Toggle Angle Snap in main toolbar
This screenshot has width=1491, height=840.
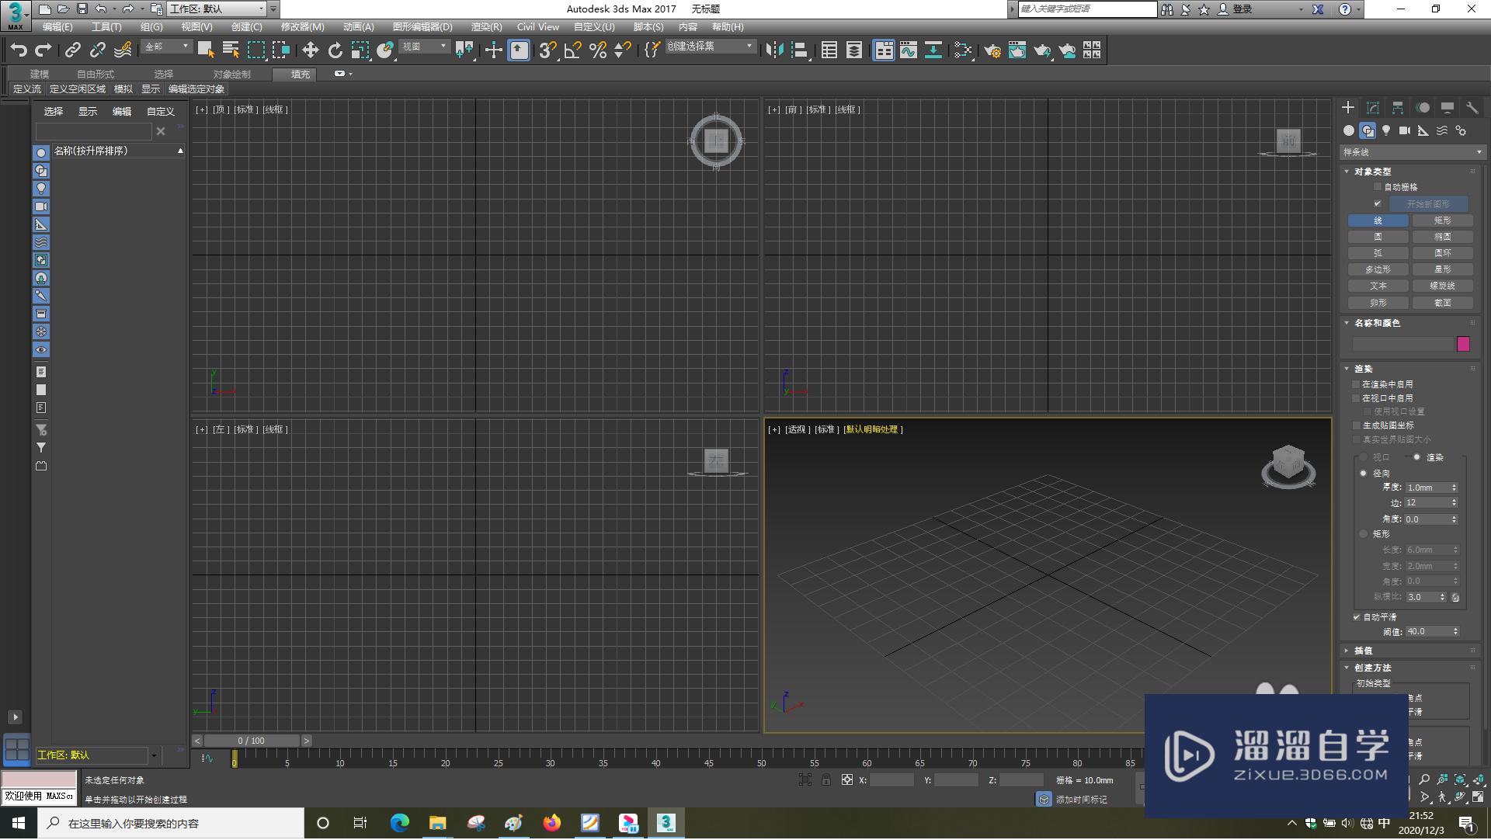(x=573, y=50)
